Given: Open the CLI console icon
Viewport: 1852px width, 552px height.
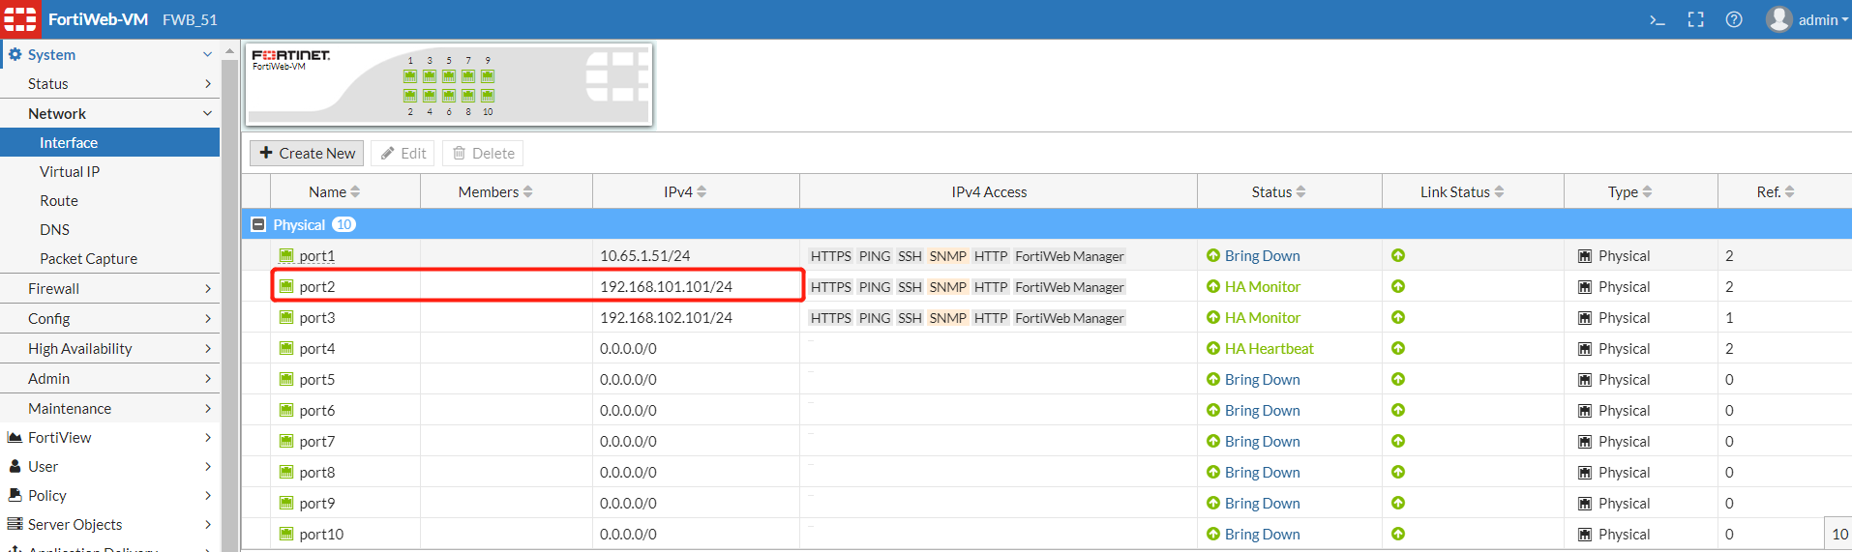Looking at the screenshot, I should coord(1658,19).
